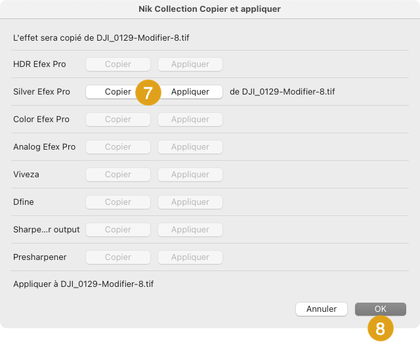
Task: Click the 'Presharpener' label
Action: (x=39, y=257)
